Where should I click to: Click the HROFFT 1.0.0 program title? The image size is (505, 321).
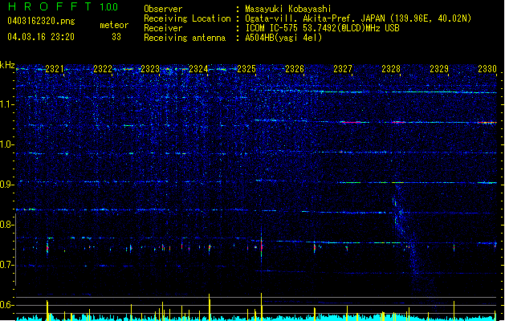(x=63, y=6)
